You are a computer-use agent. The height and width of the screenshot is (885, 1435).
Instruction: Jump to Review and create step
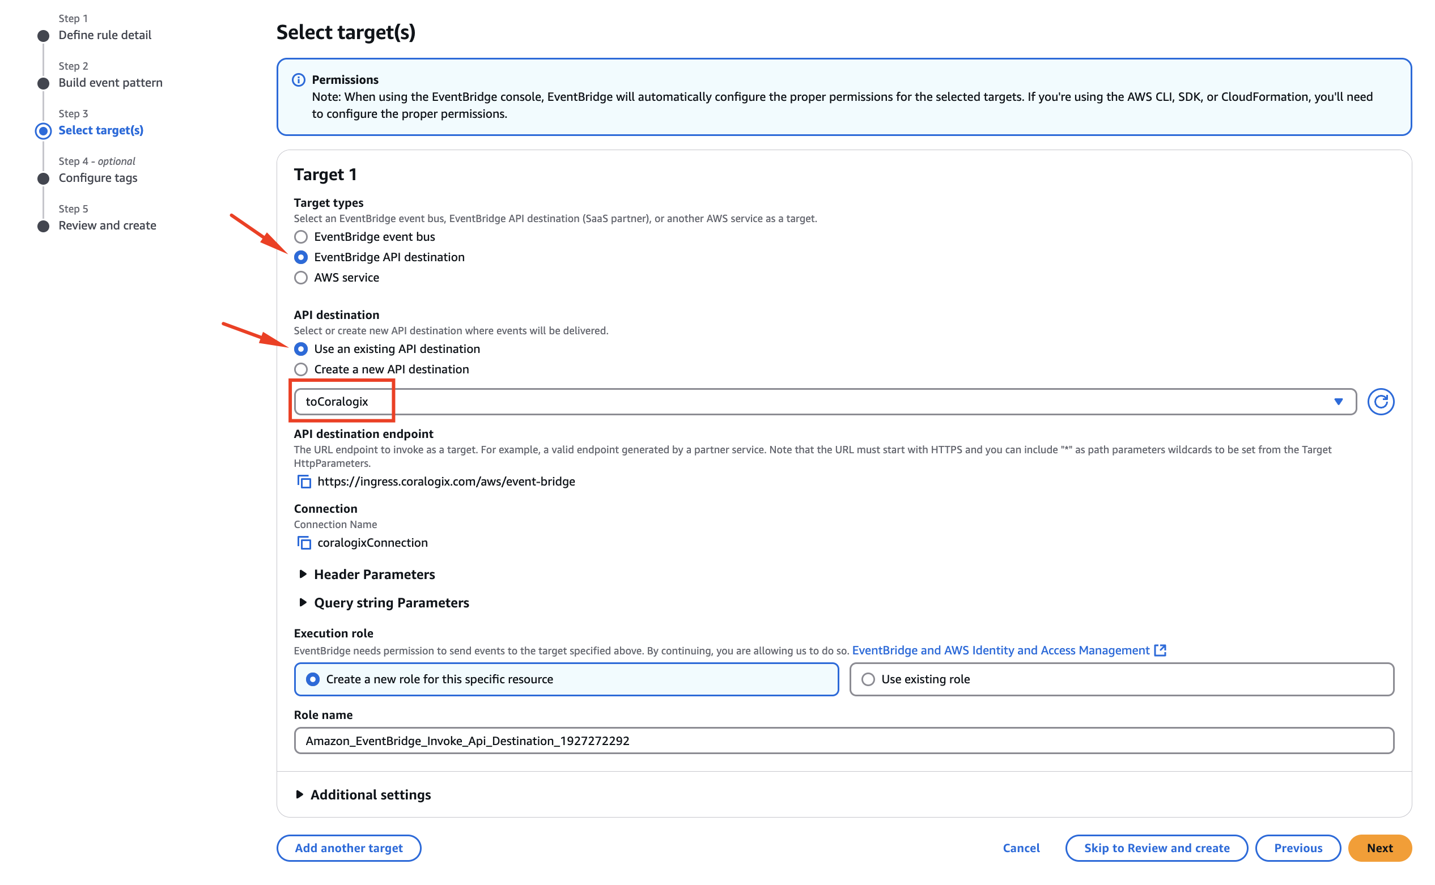point(1156,848)
